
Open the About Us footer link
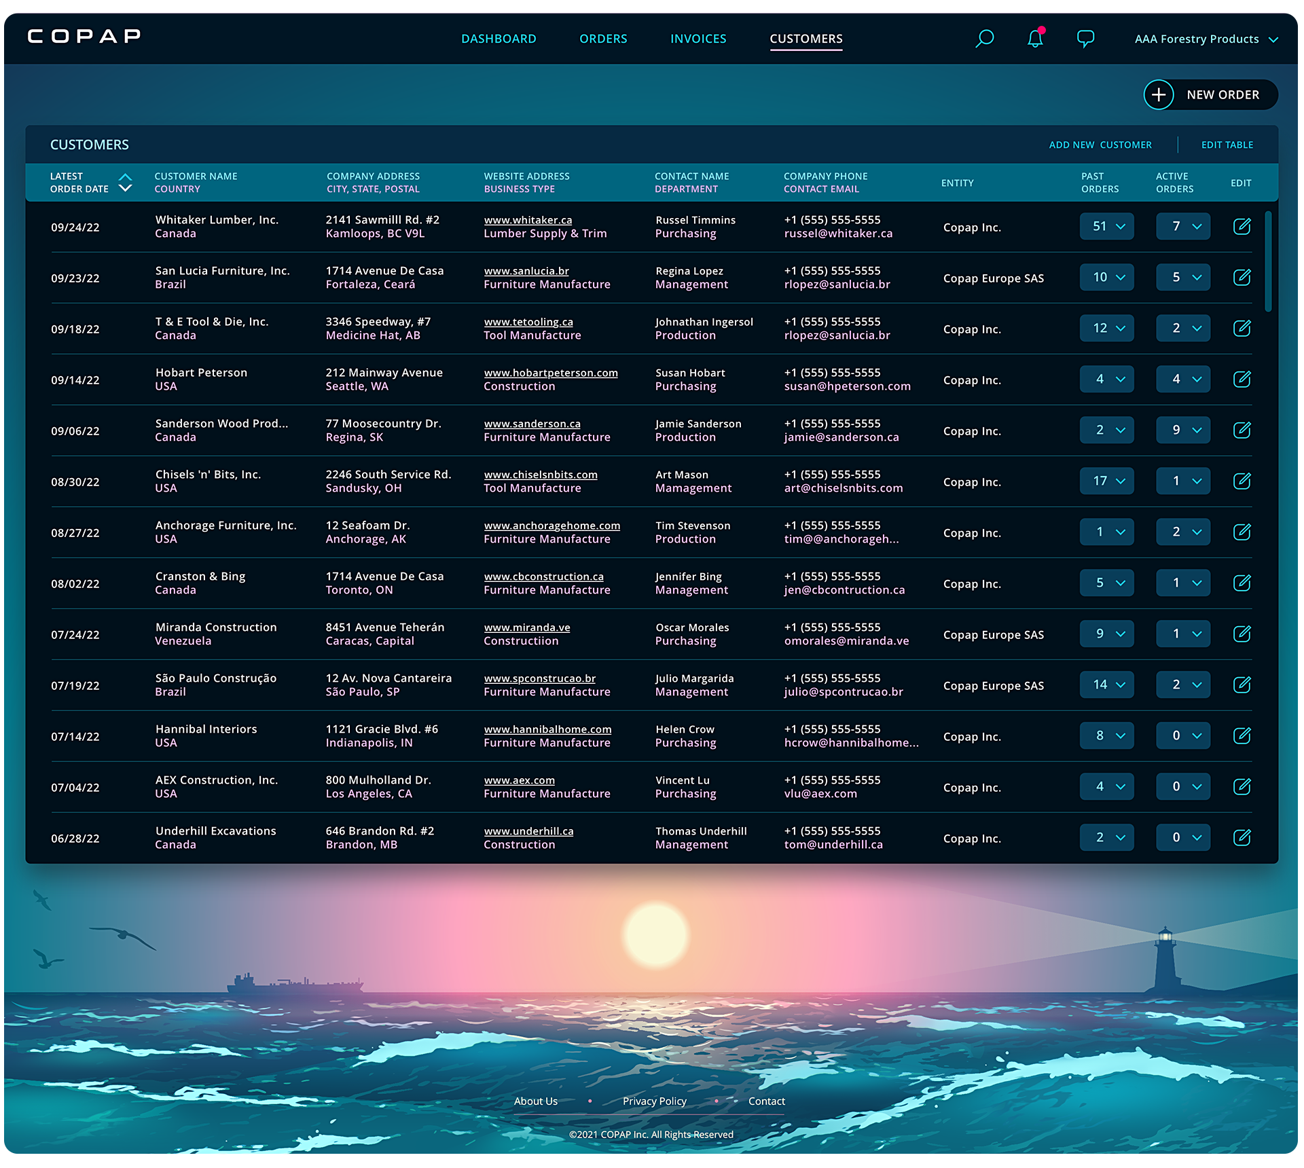tap(535, 1101)
